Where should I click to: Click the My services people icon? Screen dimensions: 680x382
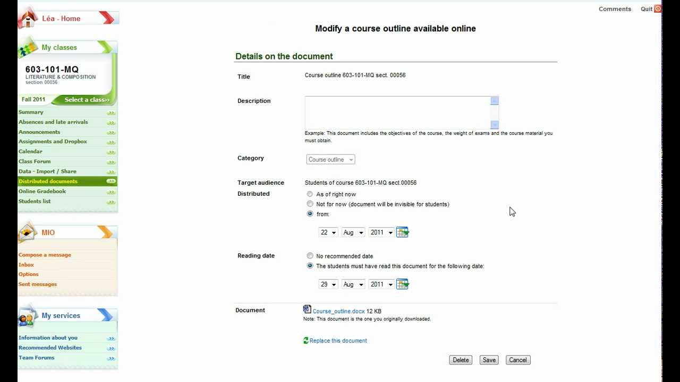pos(28,315)
